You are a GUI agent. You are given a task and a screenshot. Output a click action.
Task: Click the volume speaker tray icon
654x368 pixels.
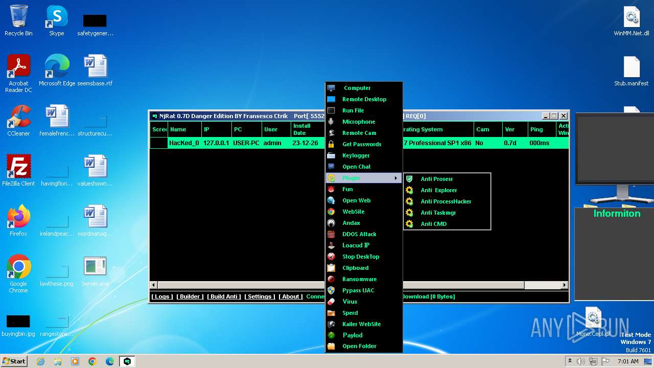581,361
